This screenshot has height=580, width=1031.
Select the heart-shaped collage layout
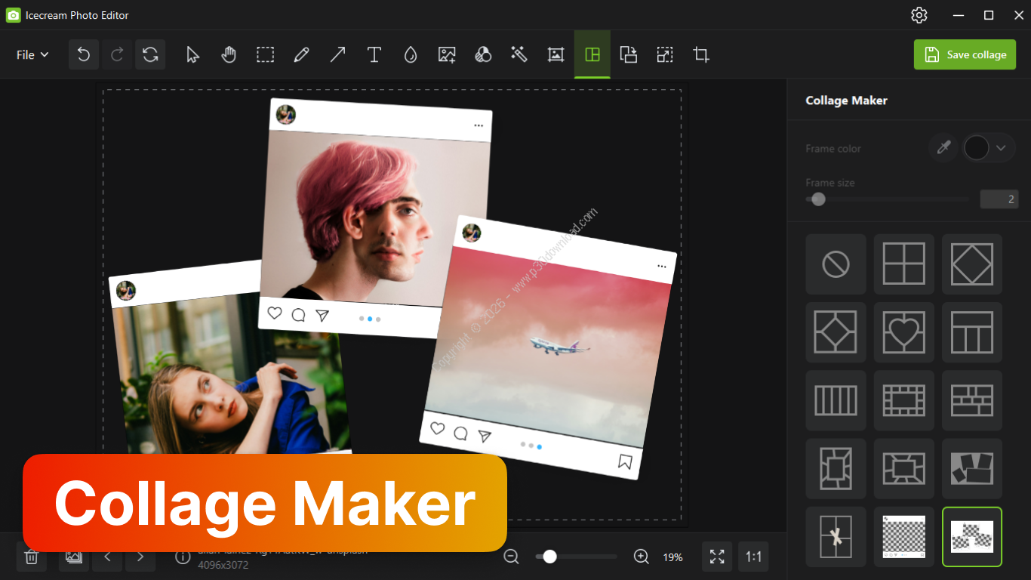(x=903, y=332)
